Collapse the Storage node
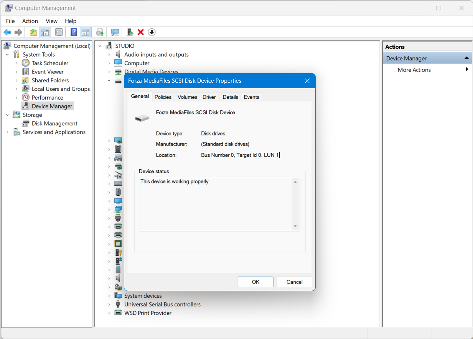 pyautogui.click(x=7, y=115)
